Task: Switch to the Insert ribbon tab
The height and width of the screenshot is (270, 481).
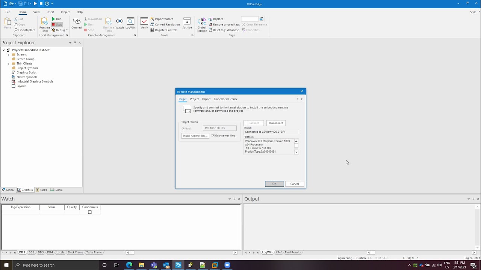Action: [x=50, y=12]
